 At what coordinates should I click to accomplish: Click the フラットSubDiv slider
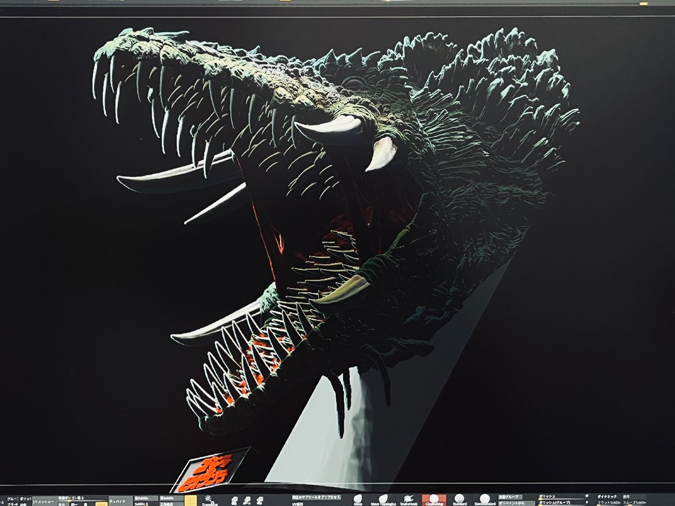click(x=610, y=503)
